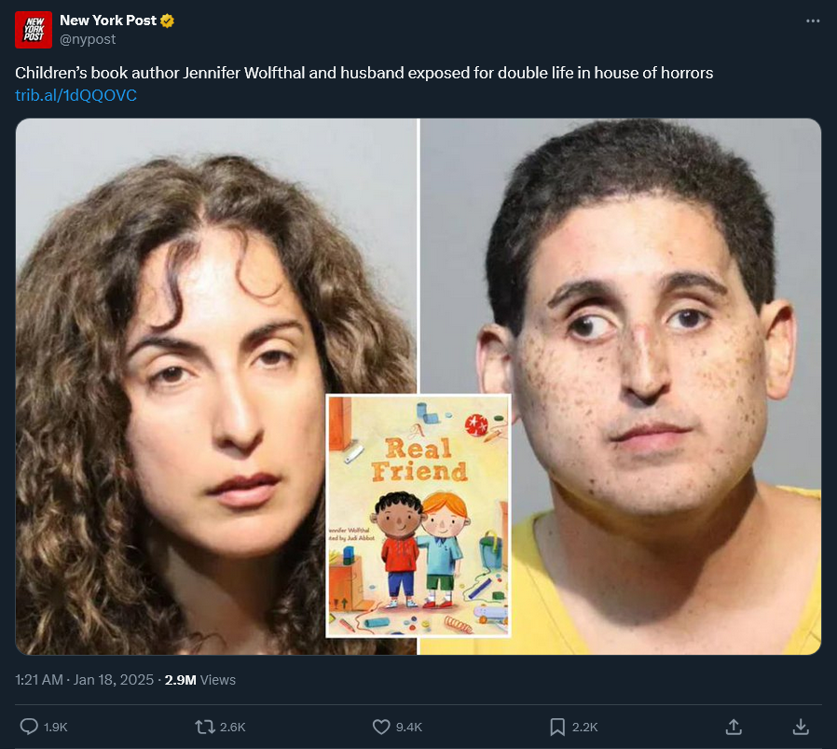Click the 1.9K replies count
Screen dimensions: 837x749
click(x=56, y=728)
